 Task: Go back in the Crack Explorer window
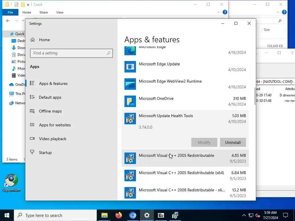[8, 21]
